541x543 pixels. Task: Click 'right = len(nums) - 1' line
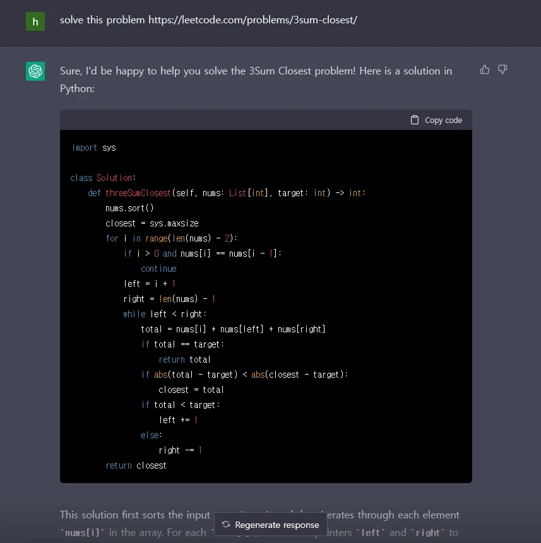169,299
